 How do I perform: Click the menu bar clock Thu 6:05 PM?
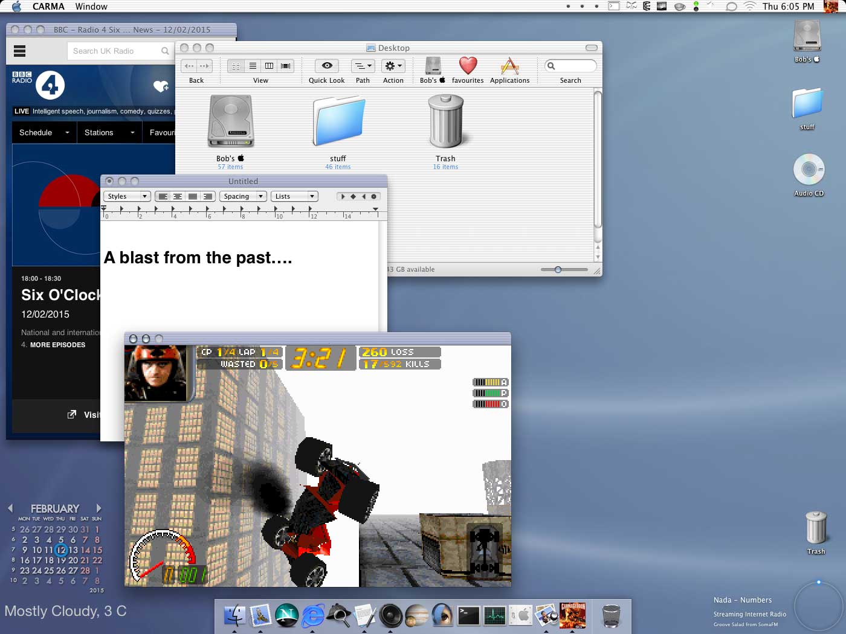tap(788, 6)
